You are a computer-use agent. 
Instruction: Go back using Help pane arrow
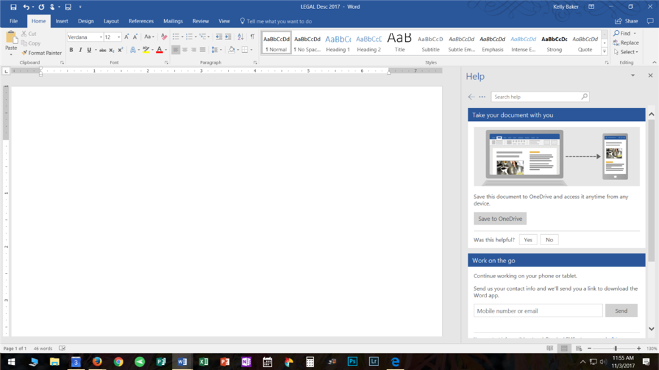471,97
